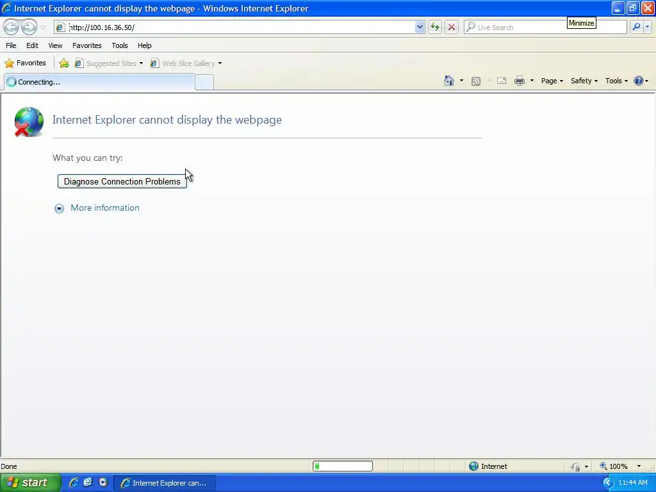656x492 pixels.
Task: Open the Favorites menu
Action: coord(87,45)
